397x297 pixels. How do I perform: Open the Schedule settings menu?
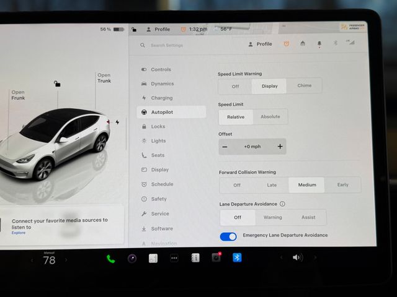tap(171, 184)
